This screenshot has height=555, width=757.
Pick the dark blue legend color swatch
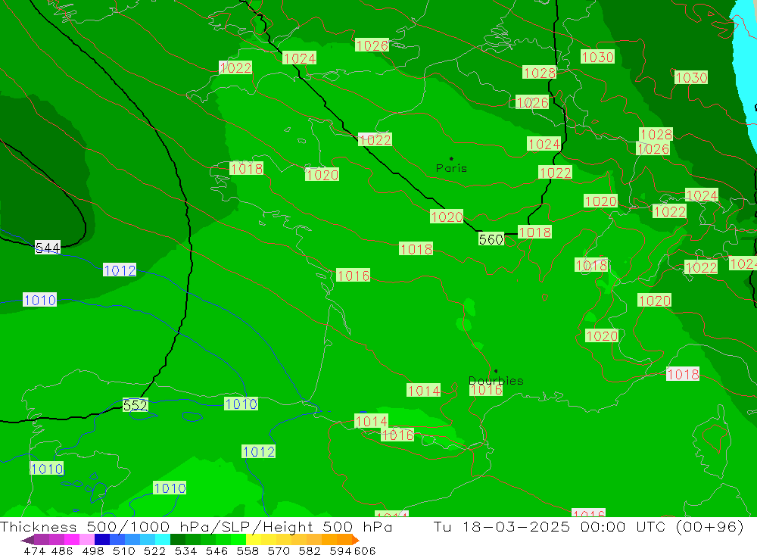coord(102,540)
